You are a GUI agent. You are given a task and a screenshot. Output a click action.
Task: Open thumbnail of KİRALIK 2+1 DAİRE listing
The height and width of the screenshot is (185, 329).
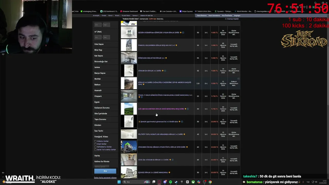(129, 83)
